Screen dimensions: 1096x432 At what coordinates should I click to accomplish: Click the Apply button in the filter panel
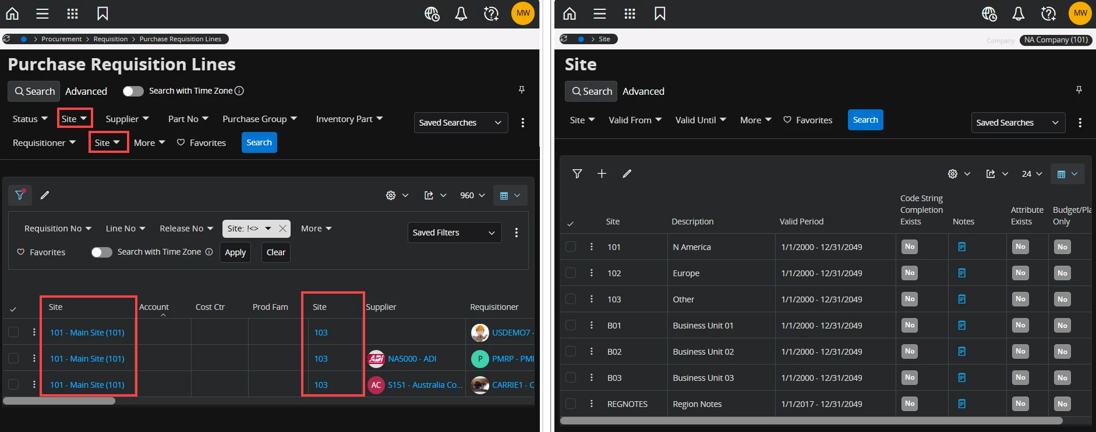(235, 252)
